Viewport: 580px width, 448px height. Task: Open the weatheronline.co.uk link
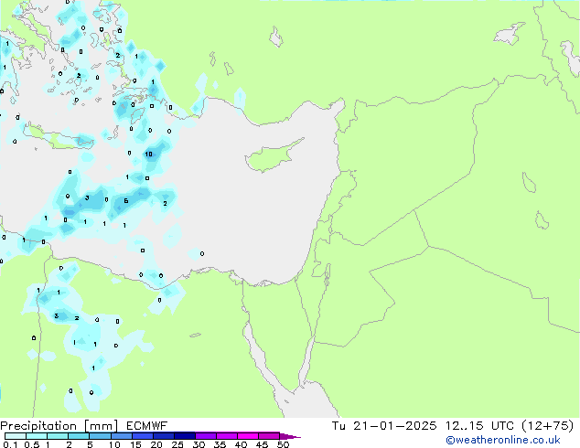(x=502, y=440)
